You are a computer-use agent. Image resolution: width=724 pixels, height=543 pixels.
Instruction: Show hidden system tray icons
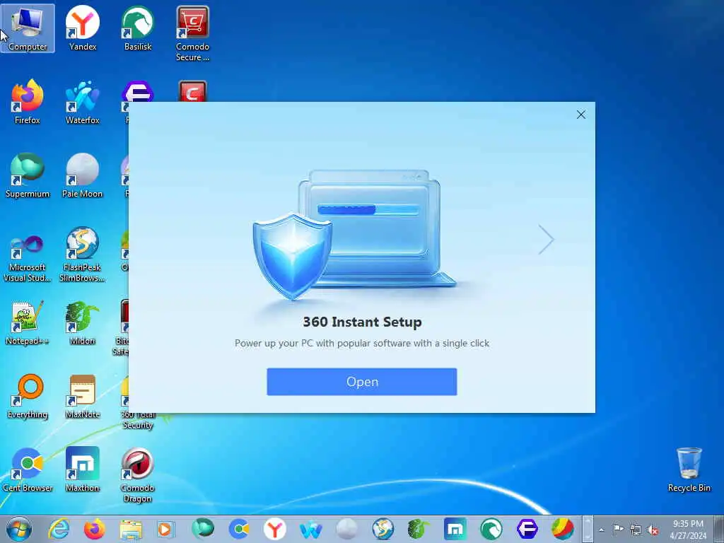[x=602, y=530]
